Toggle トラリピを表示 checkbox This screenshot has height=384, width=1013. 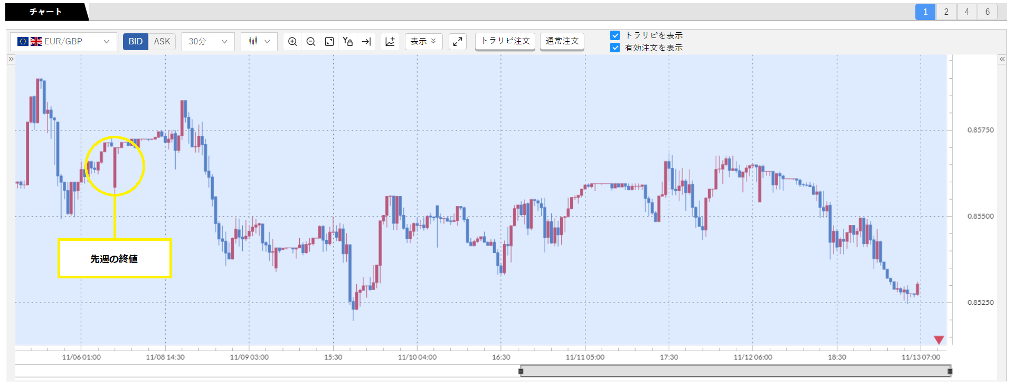pyautogui.click(x=615, y=35)
